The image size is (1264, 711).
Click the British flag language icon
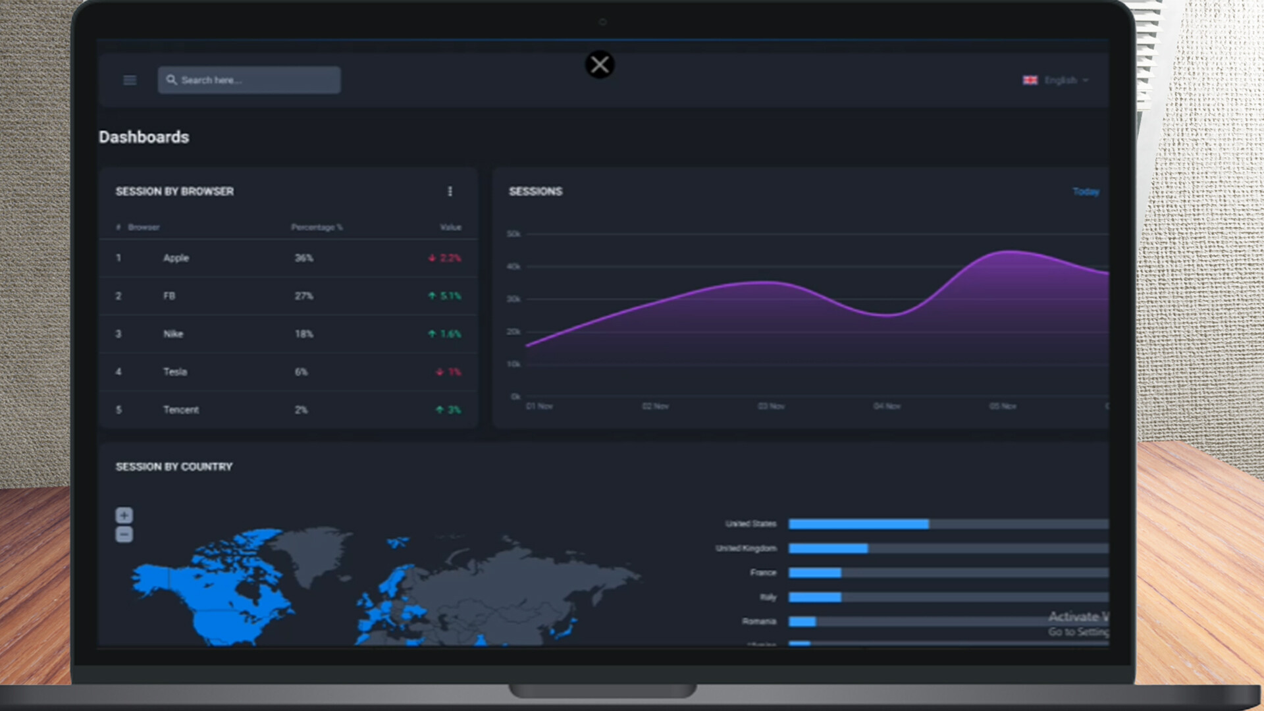(x=1030, y=80)
